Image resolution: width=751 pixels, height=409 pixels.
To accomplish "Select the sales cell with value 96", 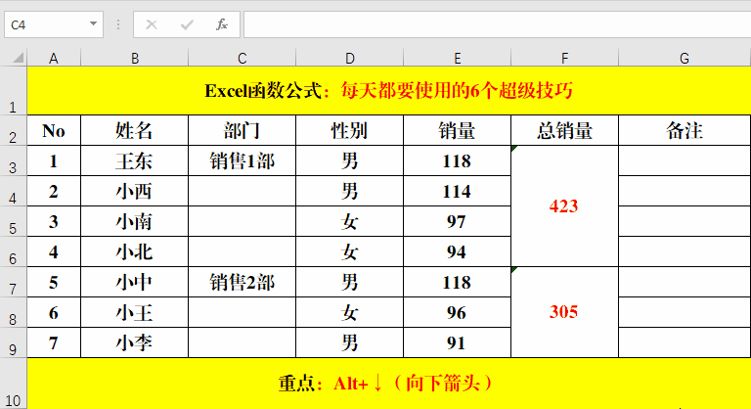I will 457,312.
